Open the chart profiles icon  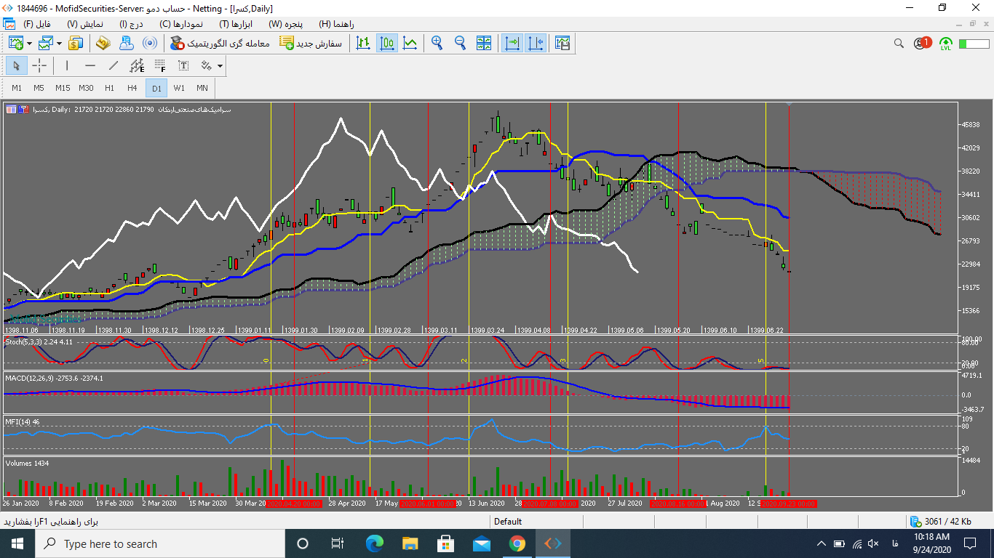(45, 44)
